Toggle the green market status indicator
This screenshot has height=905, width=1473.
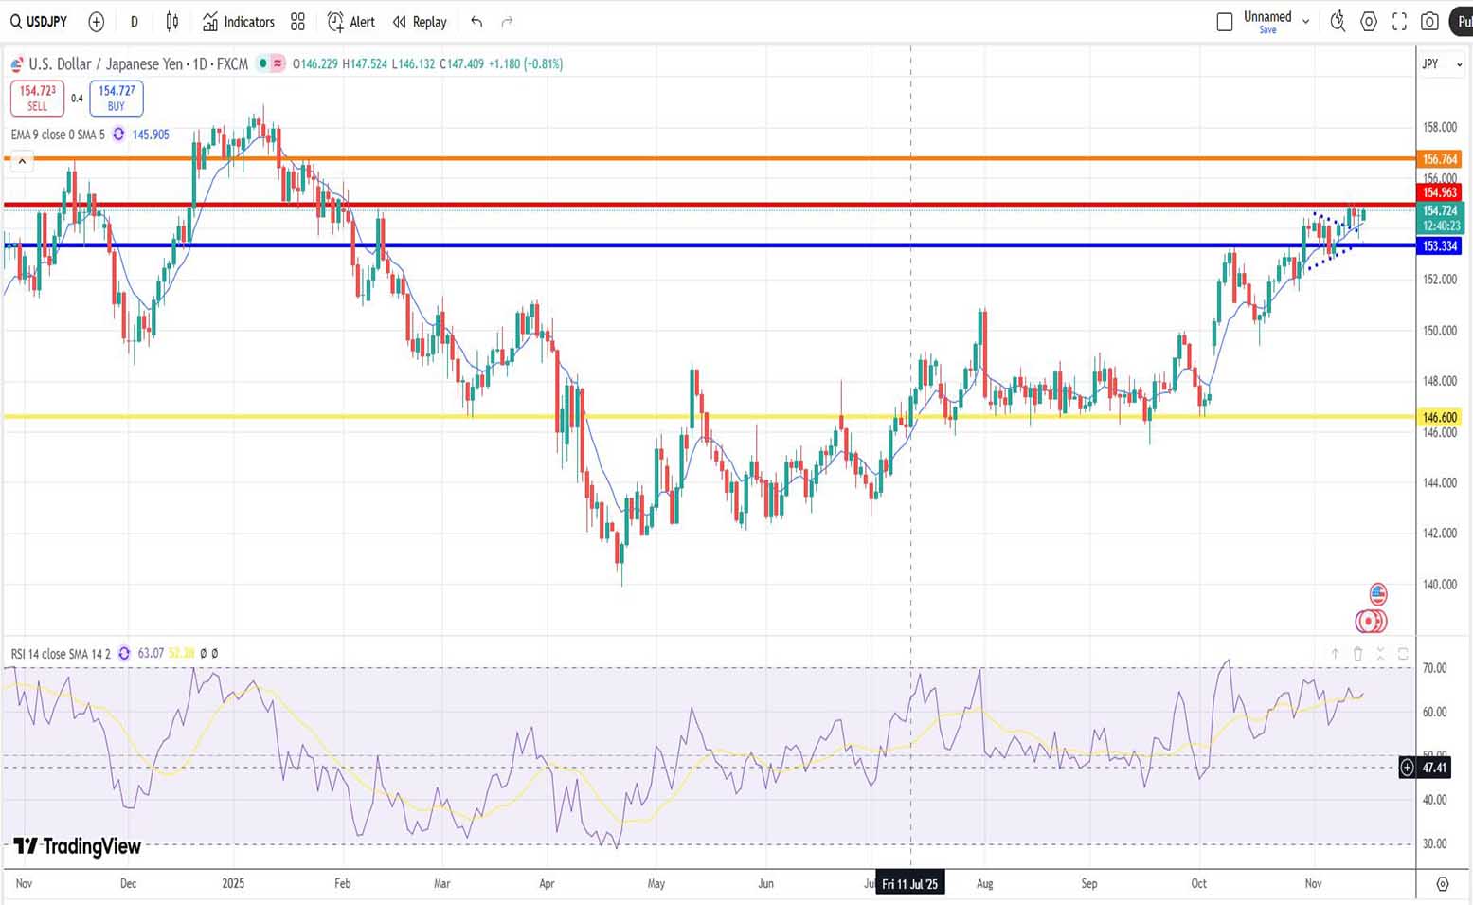tap(262, 63)
